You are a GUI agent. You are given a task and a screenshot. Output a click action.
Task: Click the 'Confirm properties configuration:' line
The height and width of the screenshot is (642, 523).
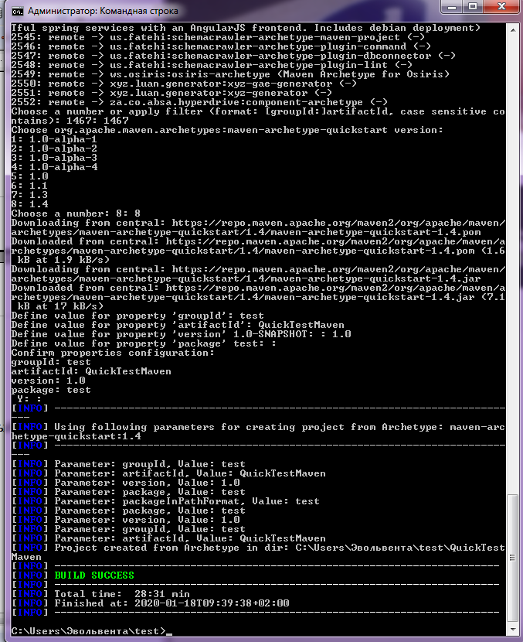[x=113, y=353]
